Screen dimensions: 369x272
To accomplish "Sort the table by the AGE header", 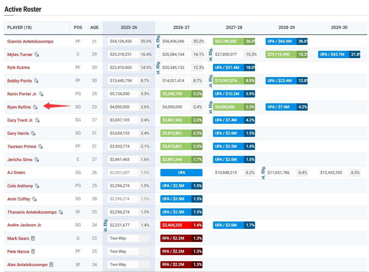I will (94, 27).
